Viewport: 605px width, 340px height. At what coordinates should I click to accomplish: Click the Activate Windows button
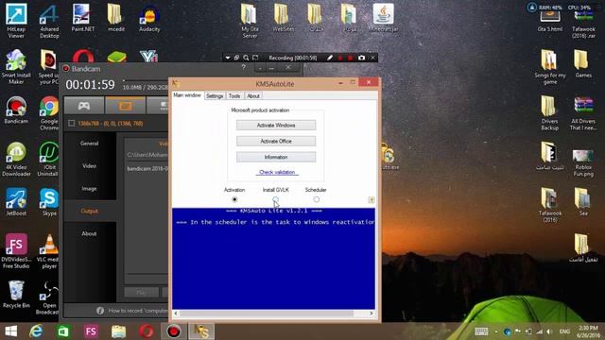click(x=276, y=126)
